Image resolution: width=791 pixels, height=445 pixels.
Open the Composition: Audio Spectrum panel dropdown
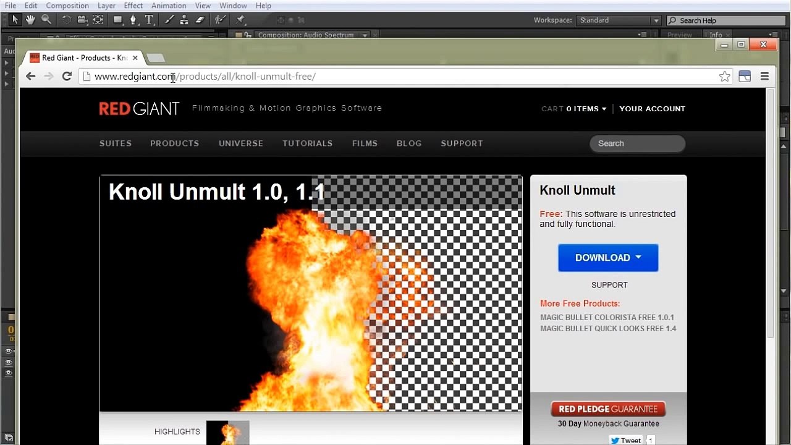tap(365, 35)
